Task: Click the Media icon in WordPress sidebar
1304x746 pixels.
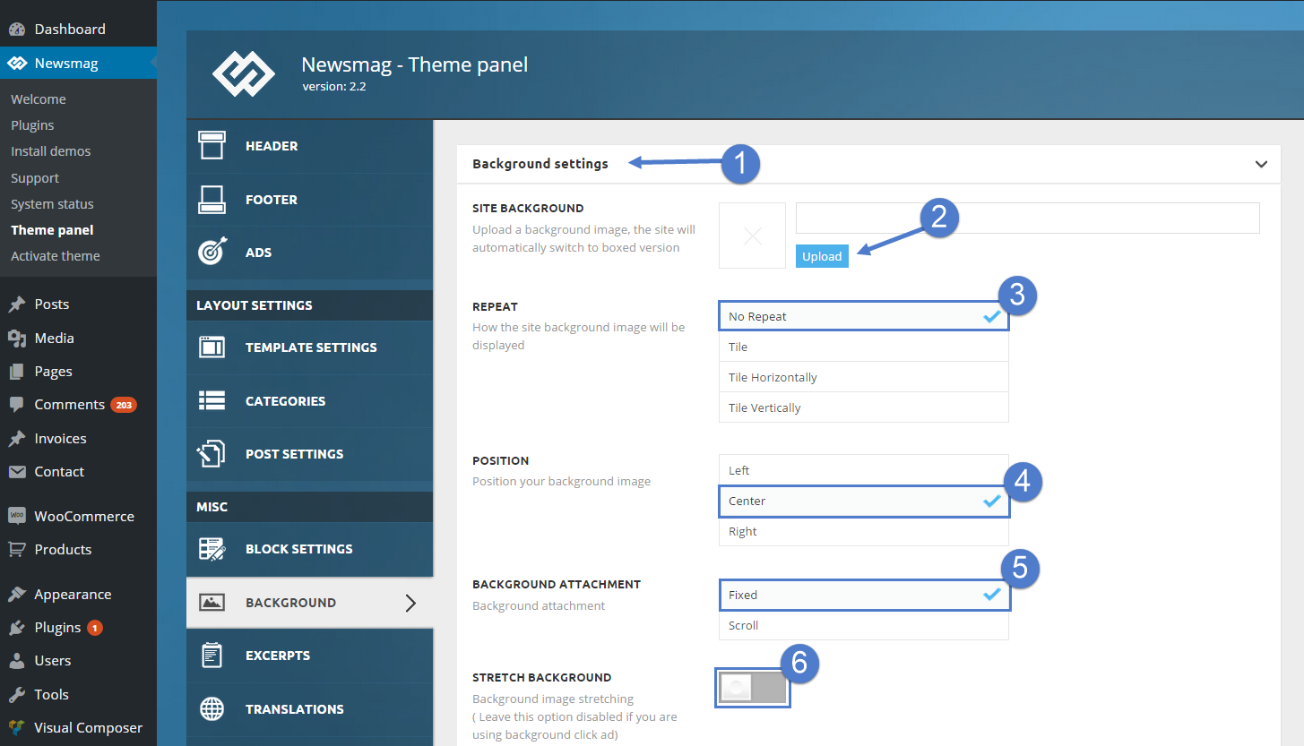Action: [16, 339]
